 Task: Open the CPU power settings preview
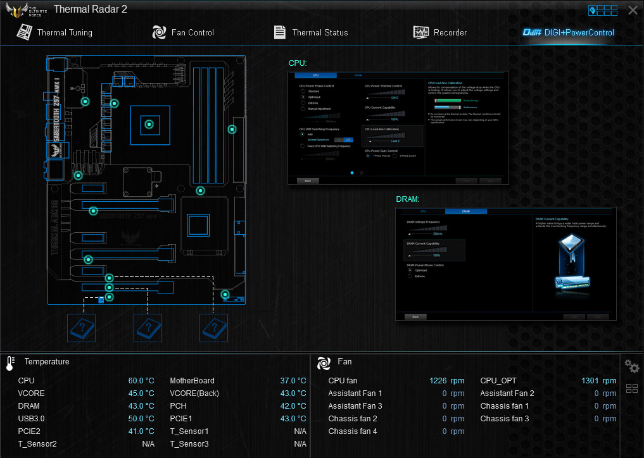[x=398, y=128]
